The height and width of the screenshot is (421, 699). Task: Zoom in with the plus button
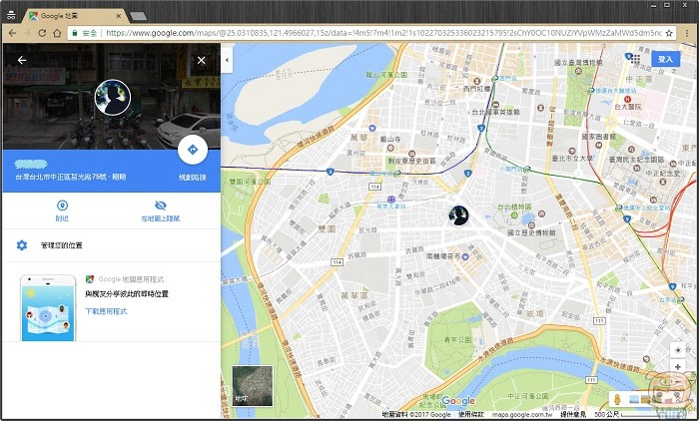click(x=678, y=367)
